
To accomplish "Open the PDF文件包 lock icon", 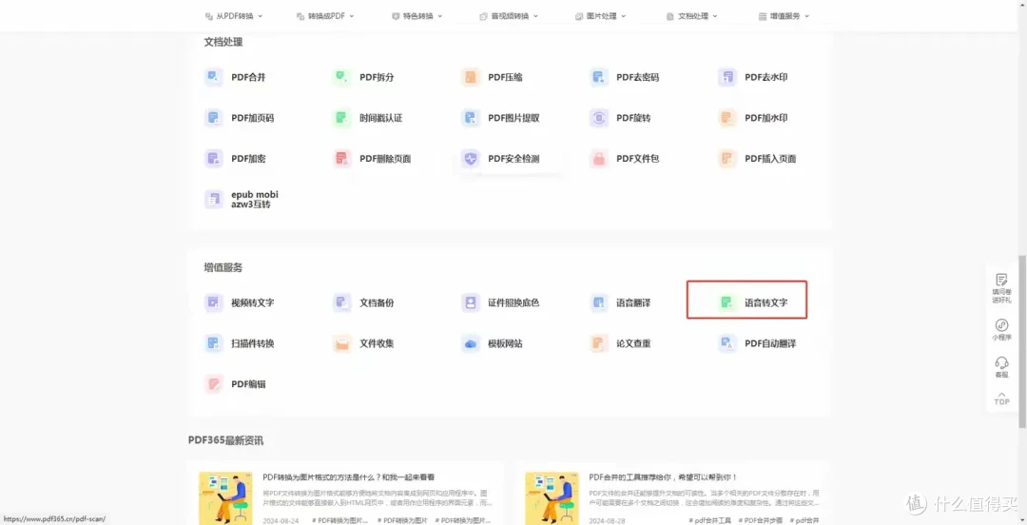I will pos(599,159).
